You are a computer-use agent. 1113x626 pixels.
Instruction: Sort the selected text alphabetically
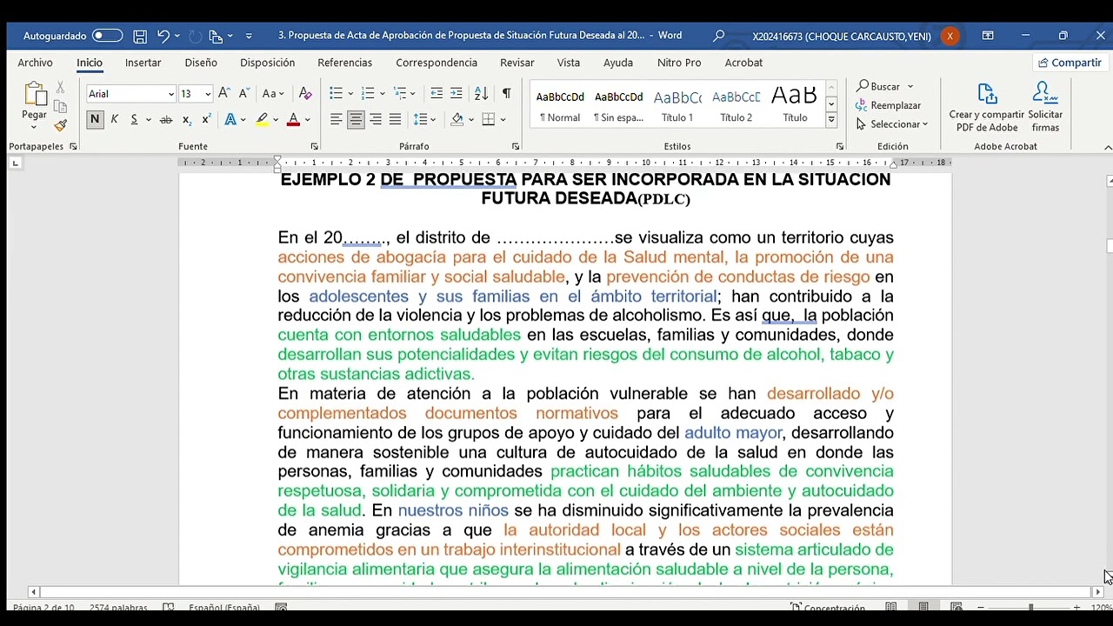(482, 93)
